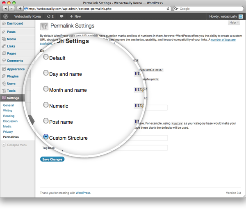Click Howdy, webactually account text
Screen dimensions: 246x209
[x=223, y=16]
